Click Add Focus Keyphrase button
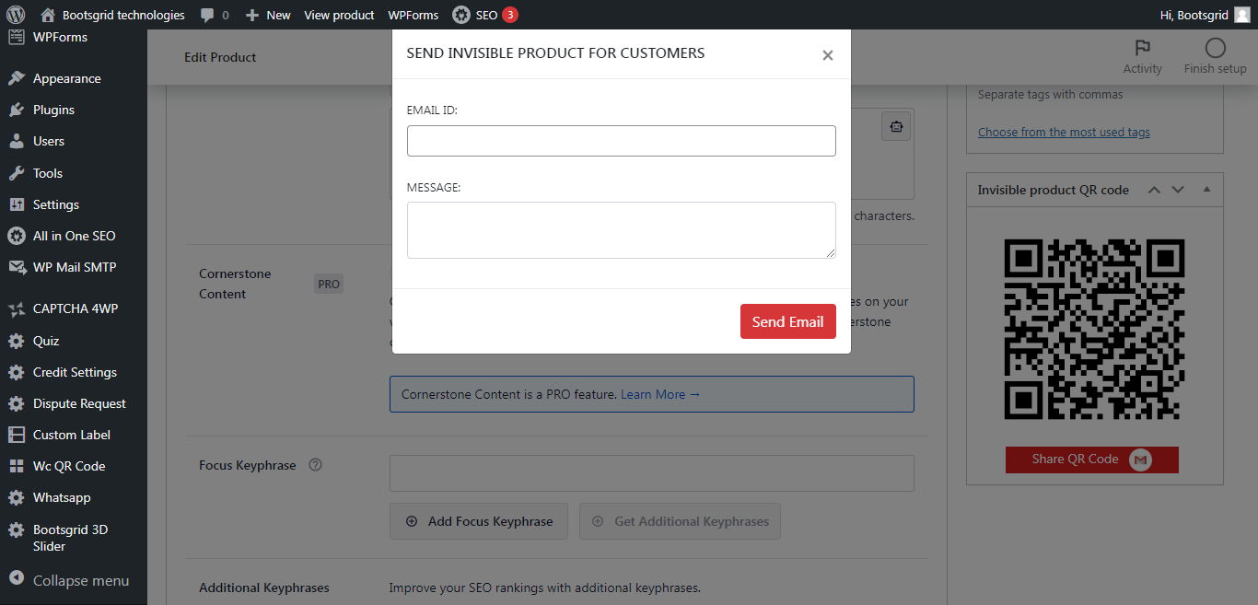Viewport: 1258px width, 605px height. (479, 521)
